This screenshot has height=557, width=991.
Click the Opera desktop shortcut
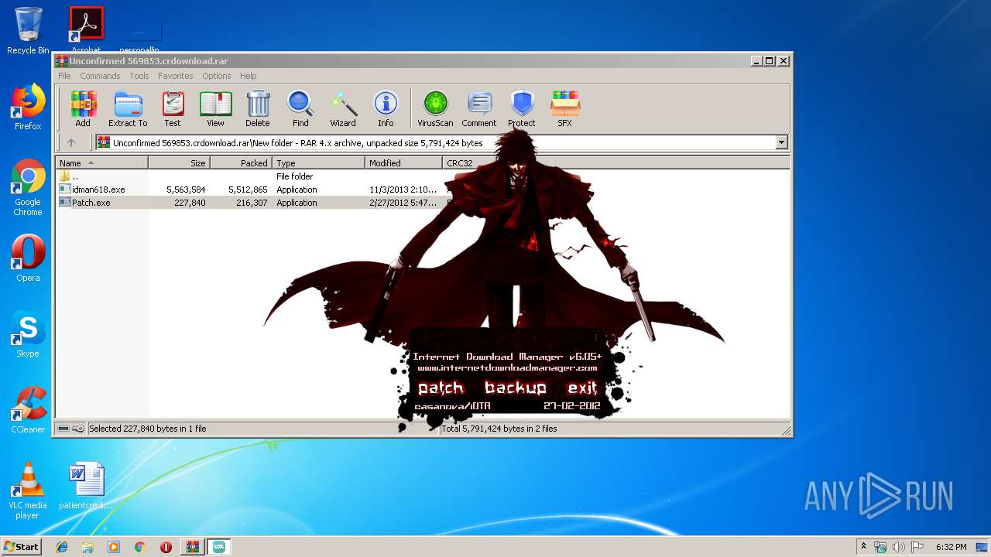pyautogui.click(x=28, y=258)
